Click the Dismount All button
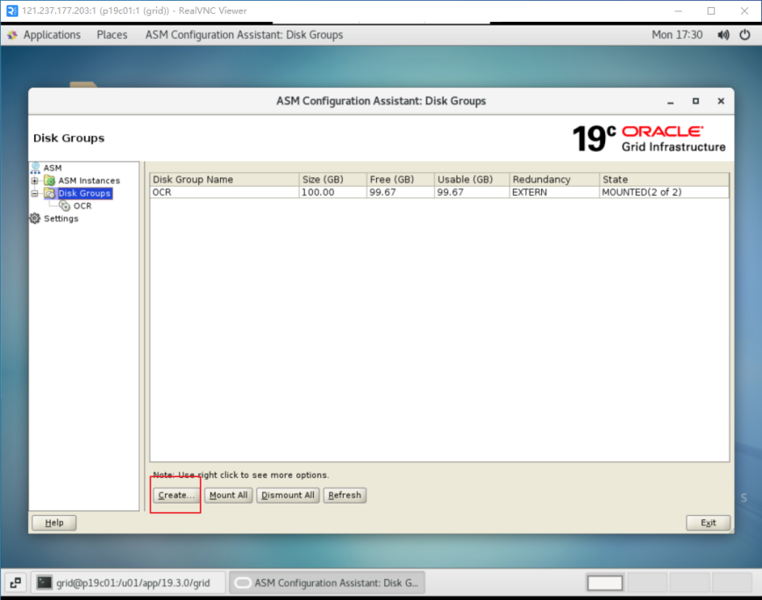Screen dimensions: 762x600 pyautogui.click(x=288, y=495)
